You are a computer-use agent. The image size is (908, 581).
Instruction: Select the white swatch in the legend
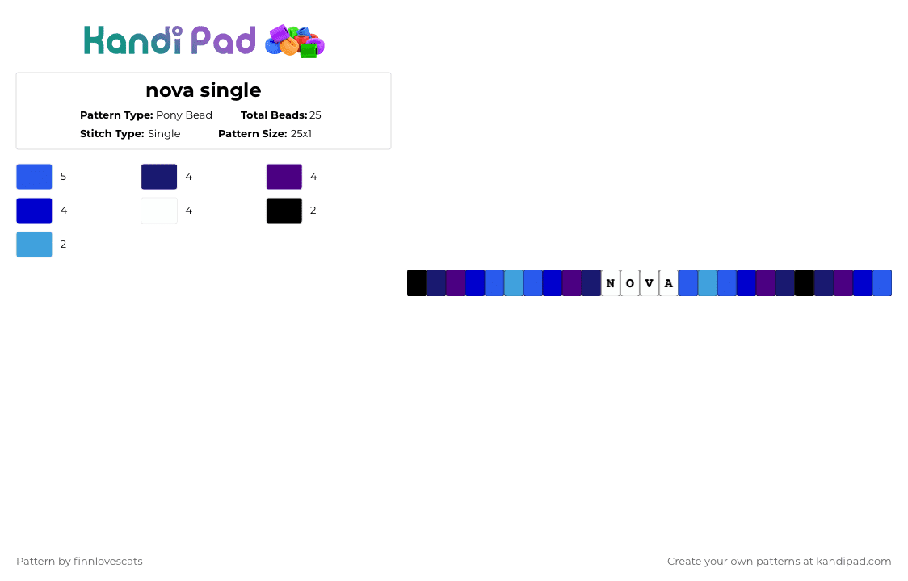point(159,211)
